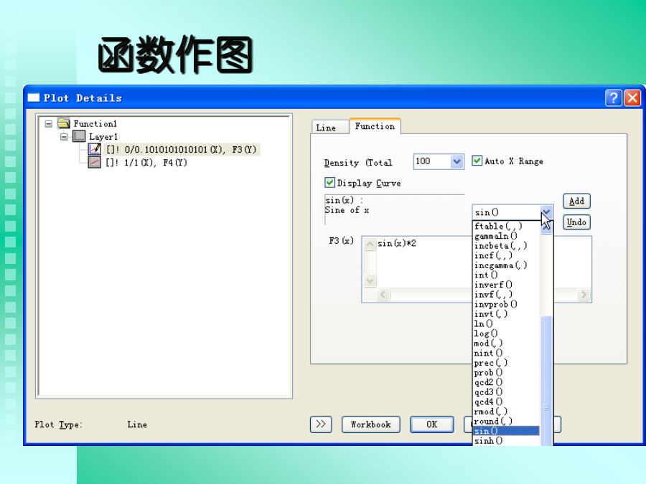646x484 pixels.
Task: Uncheck the Display Curve checkbox
Action: 330,183
